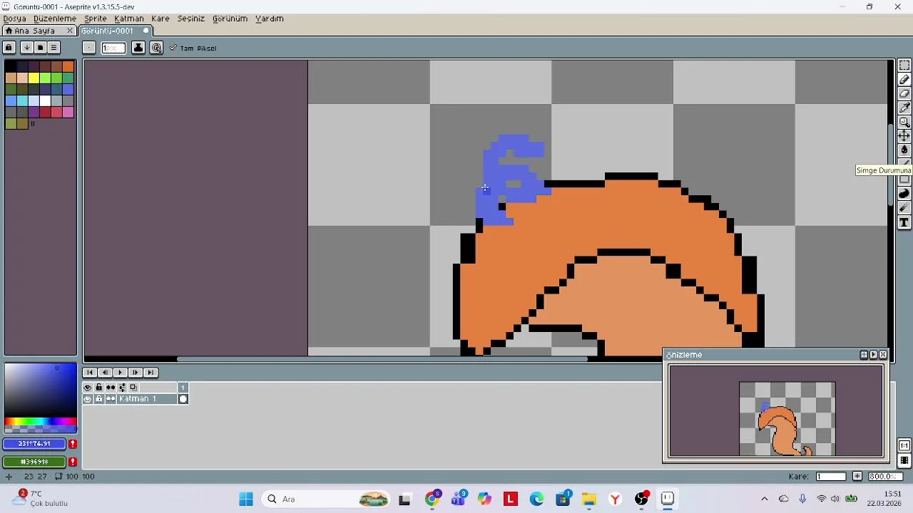Go to first frame in timeline

coord(90,373)
